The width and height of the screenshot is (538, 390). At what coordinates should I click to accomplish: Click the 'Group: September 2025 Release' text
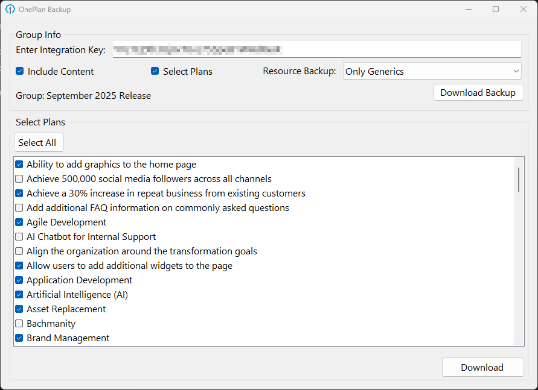coord(83,95)
